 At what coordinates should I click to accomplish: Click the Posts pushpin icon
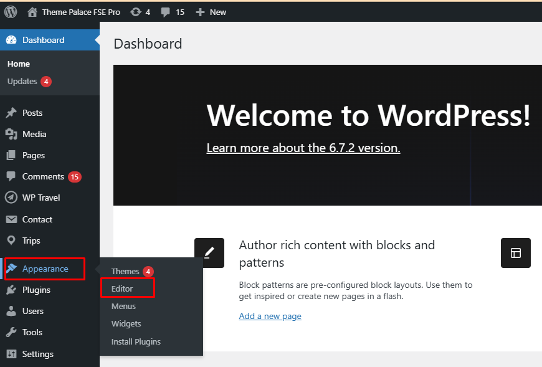(x=11, y=113)
